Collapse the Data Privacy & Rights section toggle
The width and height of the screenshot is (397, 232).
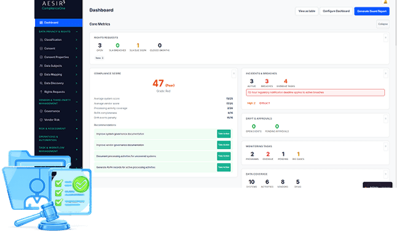click(77, 32)
